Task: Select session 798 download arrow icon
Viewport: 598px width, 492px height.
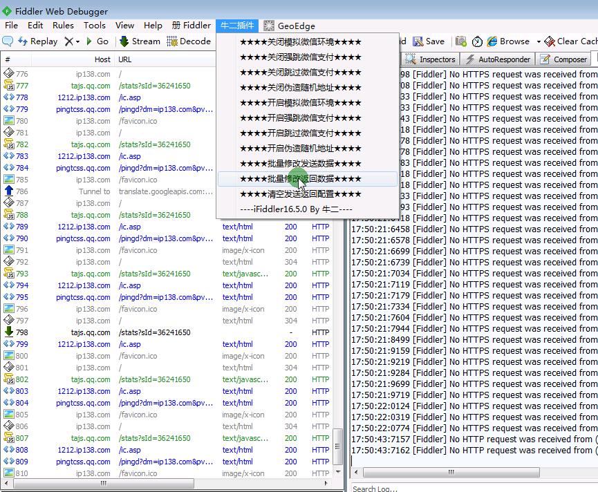Action: pyautogui.click(x=8, y=332)
